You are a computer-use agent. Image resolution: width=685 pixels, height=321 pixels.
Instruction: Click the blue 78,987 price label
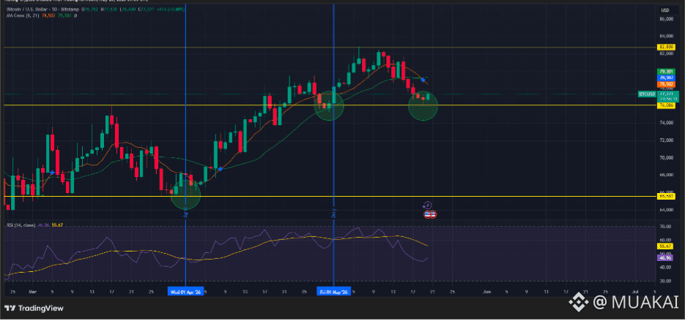point(666,78)
